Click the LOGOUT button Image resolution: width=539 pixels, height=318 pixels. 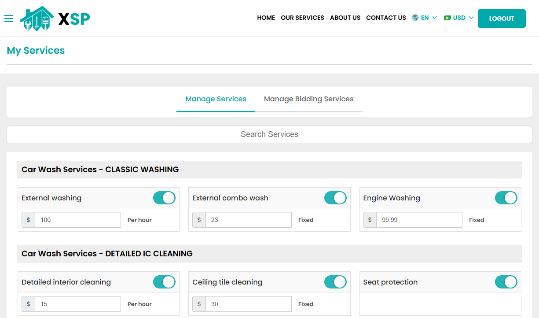point(502,18)
